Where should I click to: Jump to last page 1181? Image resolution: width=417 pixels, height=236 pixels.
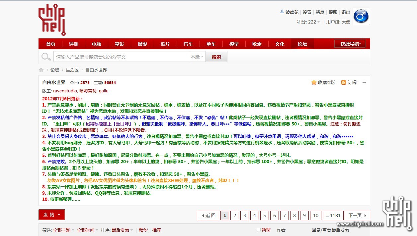(x=333, y=215)
